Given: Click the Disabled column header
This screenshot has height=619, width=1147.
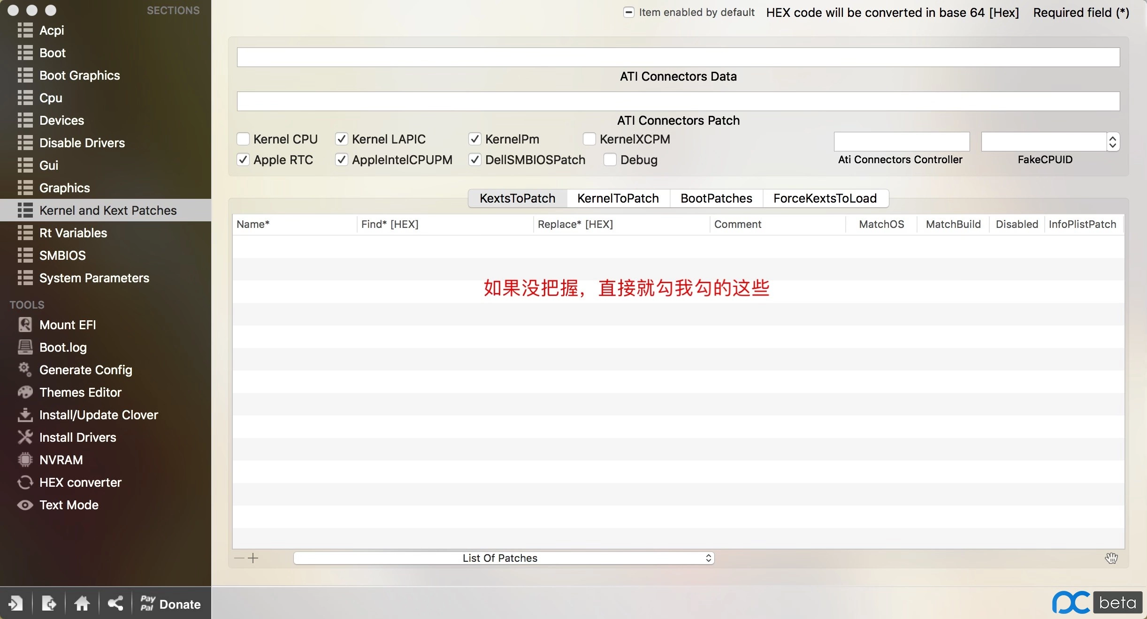Looking at the screenshot, I should coord(1017,224).
